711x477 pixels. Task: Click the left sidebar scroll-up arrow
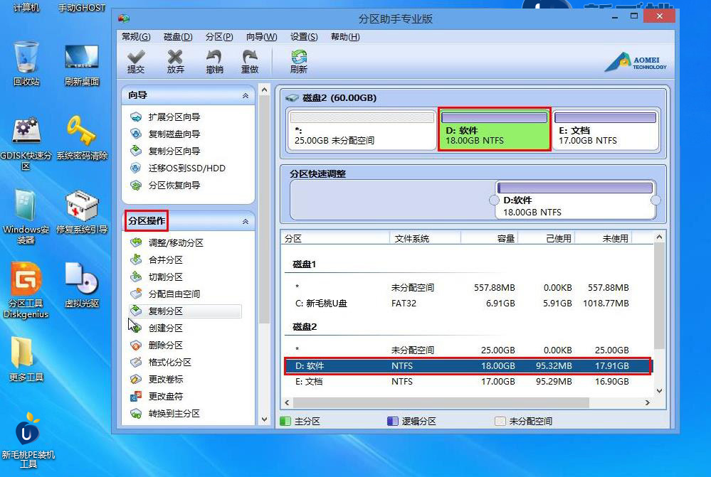point(264,90)
